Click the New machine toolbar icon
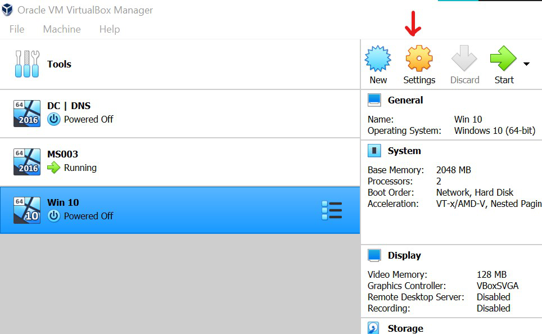542x334 pixels. click(378, 58)
